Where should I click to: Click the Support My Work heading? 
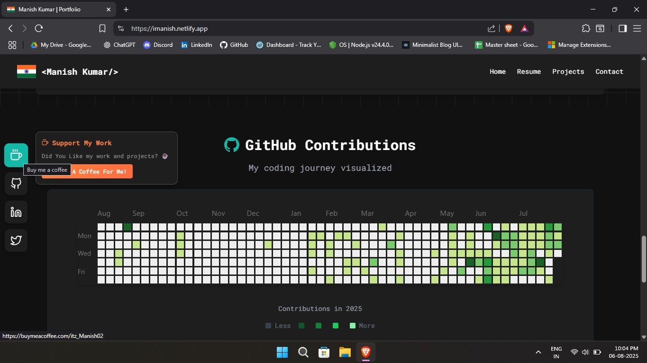point(82,143)
